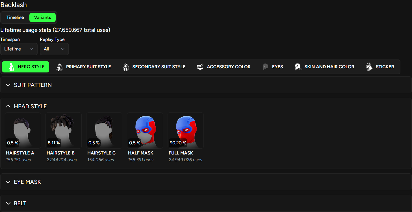Switch to the Timeline tab
Screen dimensions: 412x212
click(15, 17)
